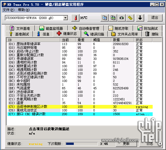Click the copy text to clipboard icon

click(104, 18)
